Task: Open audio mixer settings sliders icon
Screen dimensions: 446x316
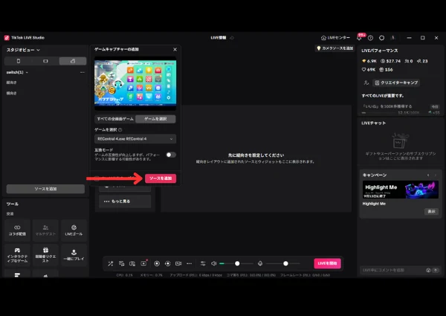Action: 203,264
